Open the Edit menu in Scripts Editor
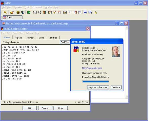 [8, 33]
